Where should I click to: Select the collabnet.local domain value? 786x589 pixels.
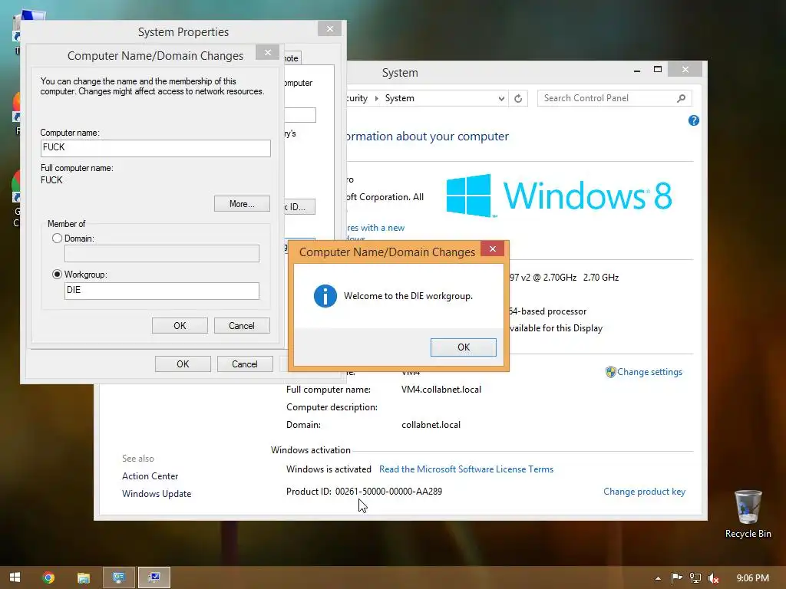431,425
